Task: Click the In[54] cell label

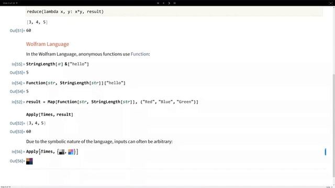Action: 18,83
